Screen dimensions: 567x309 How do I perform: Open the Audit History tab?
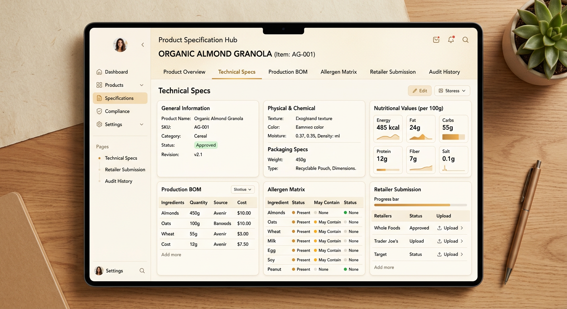click(x=444, y=72)
